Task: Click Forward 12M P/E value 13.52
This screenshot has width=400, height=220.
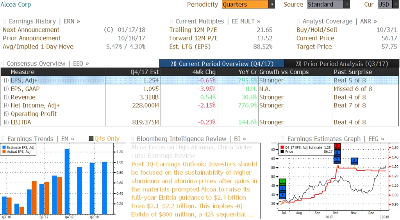Action: click(x=264, y=38)
